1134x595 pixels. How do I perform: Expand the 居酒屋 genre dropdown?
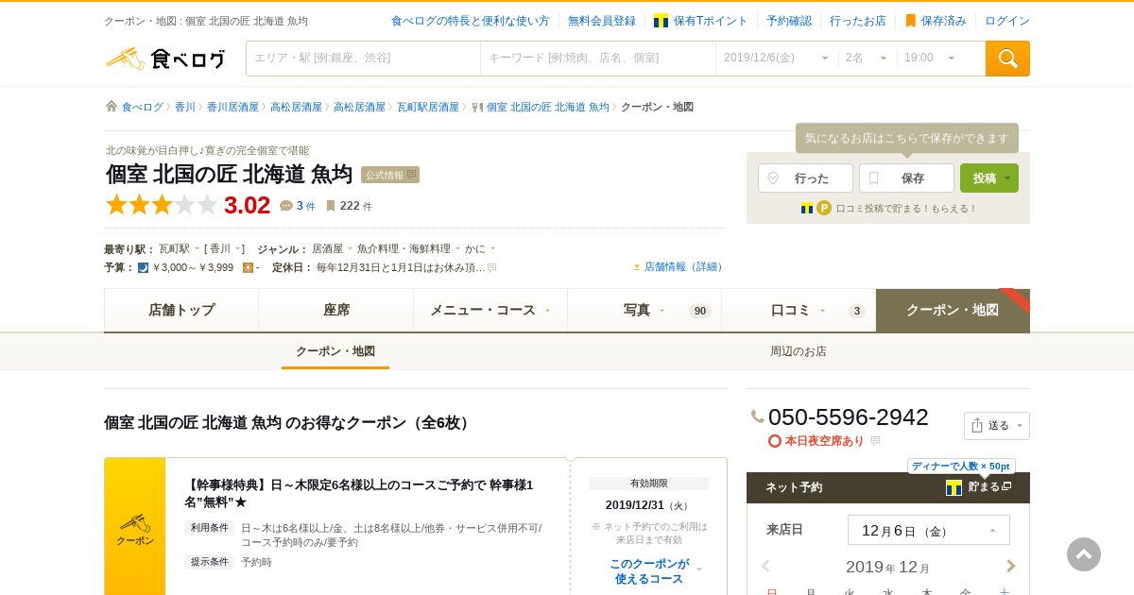tap(332, 248)
